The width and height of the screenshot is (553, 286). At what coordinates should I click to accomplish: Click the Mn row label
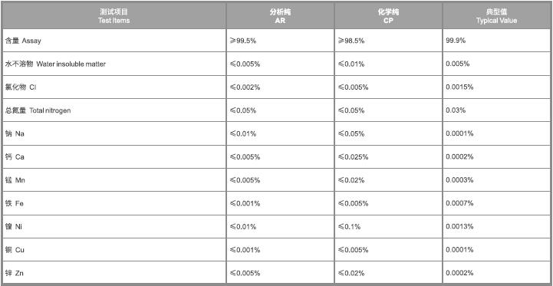click(15, 180)
